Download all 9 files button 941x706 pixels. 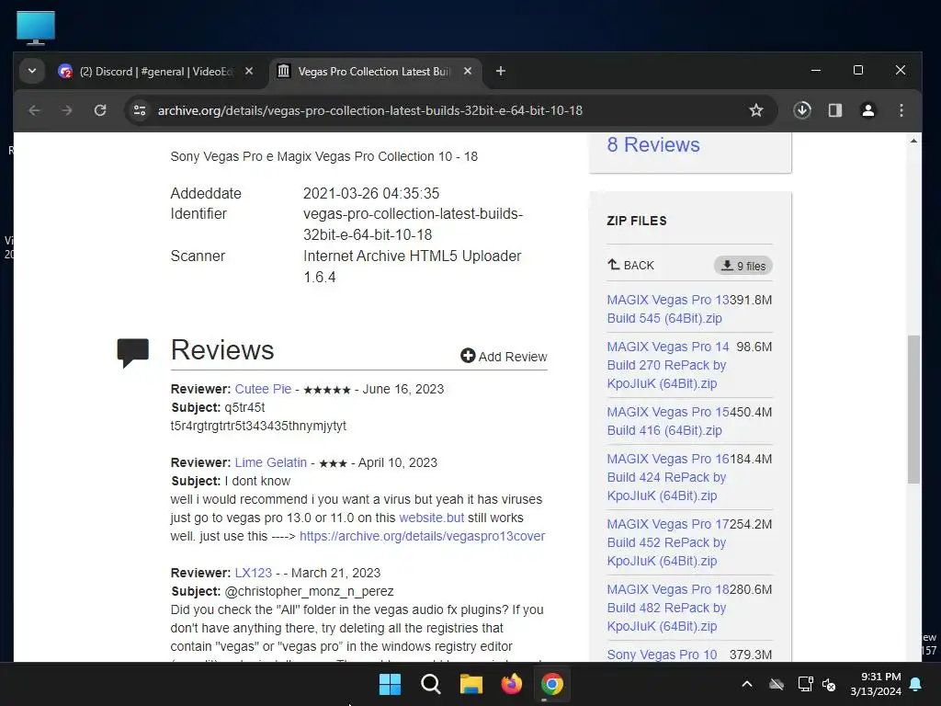[x=743, y=266]
